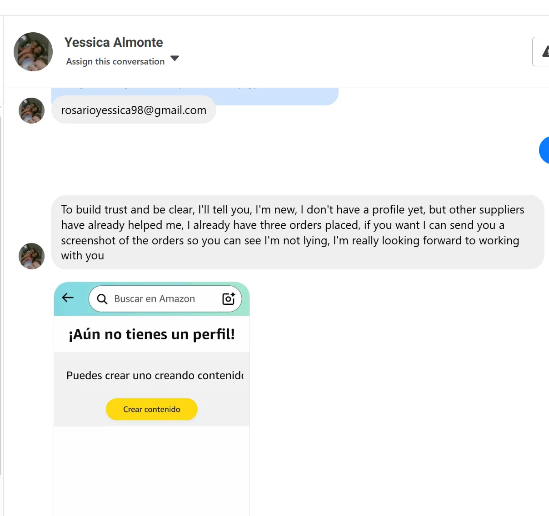Click the 'Puedes crear uno creando contenido' text
Viewport: 549px width, 516px height.
point(155,376)
